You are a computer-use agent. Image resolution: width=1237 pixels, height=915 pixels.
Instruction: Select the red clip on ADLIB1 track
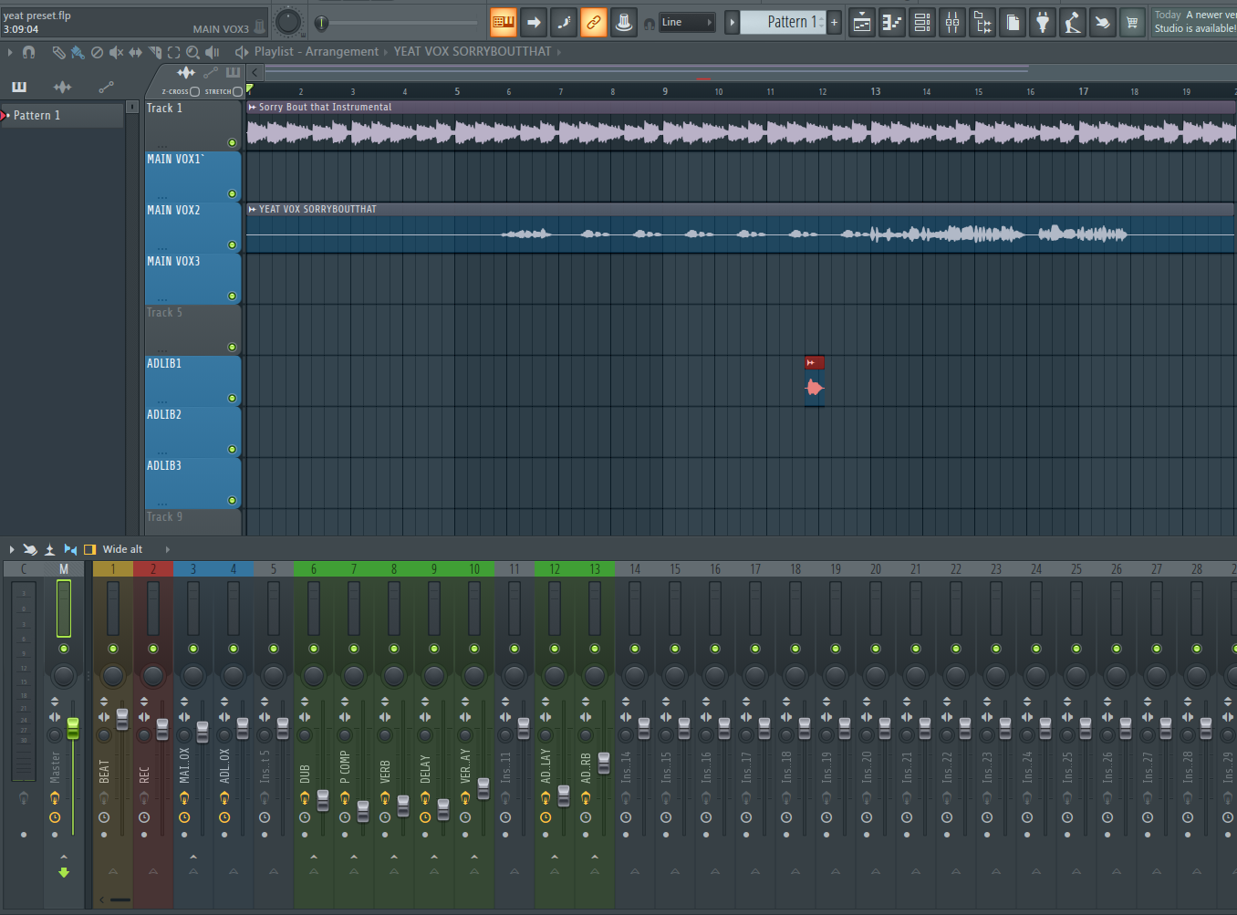tap(815, 380)
